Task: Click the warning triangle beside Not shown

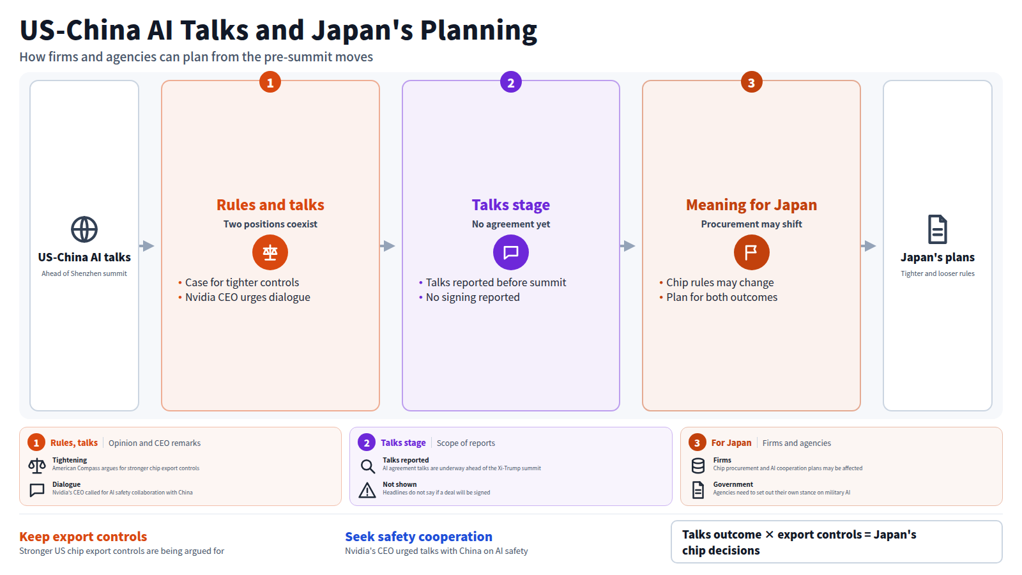Action: coord(367,490)
